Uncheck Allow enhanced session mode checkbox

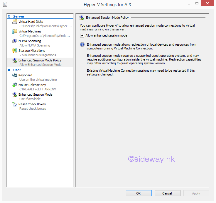click(82, 36)
